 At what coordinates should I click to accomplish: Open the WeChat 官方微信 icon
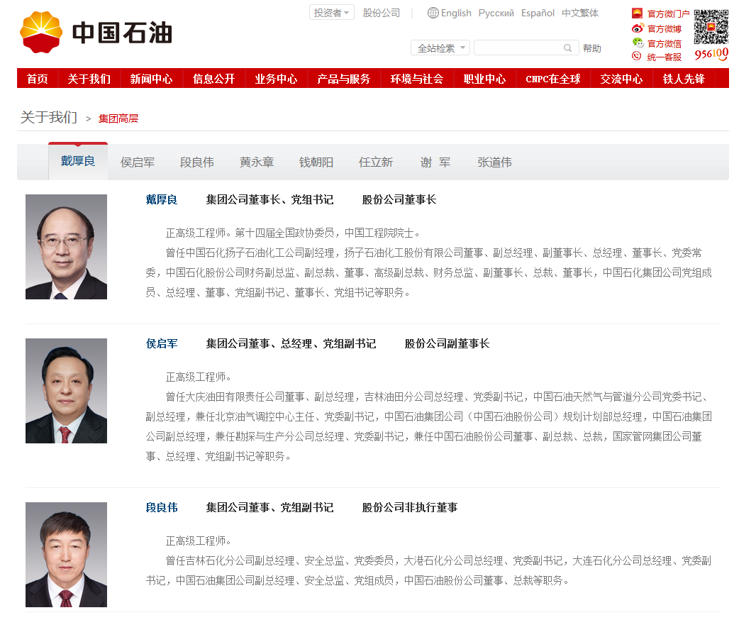click(x=638, y=43)
